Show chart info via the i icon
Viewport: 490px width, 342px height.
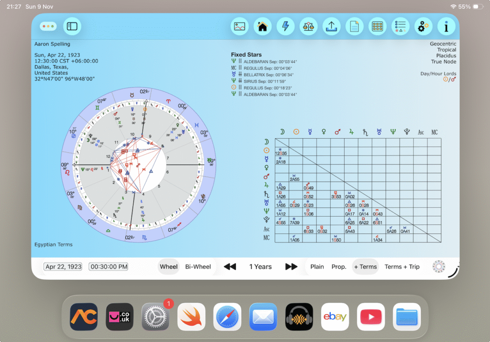[446, 26]
